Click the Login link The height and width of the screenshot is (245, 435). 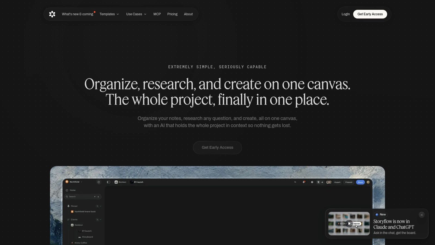pyautogui.click(x=346, y=14)
